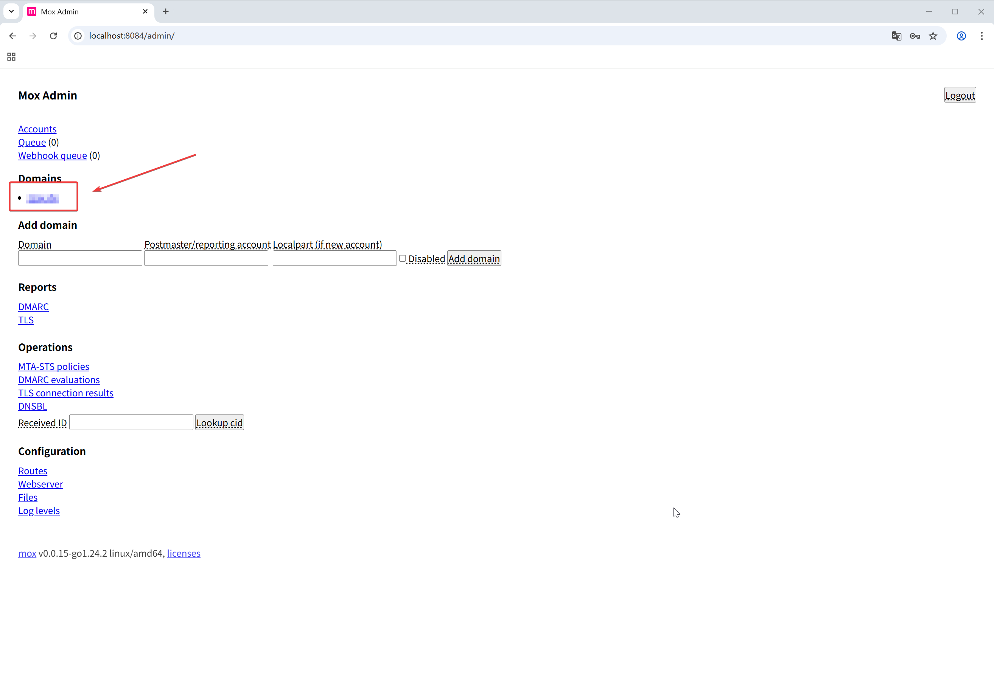This screenshot has width=994, height=697.
Task: Open the Chrome three-dot menu
Action: pyautogui.click(x=982, y=36)
